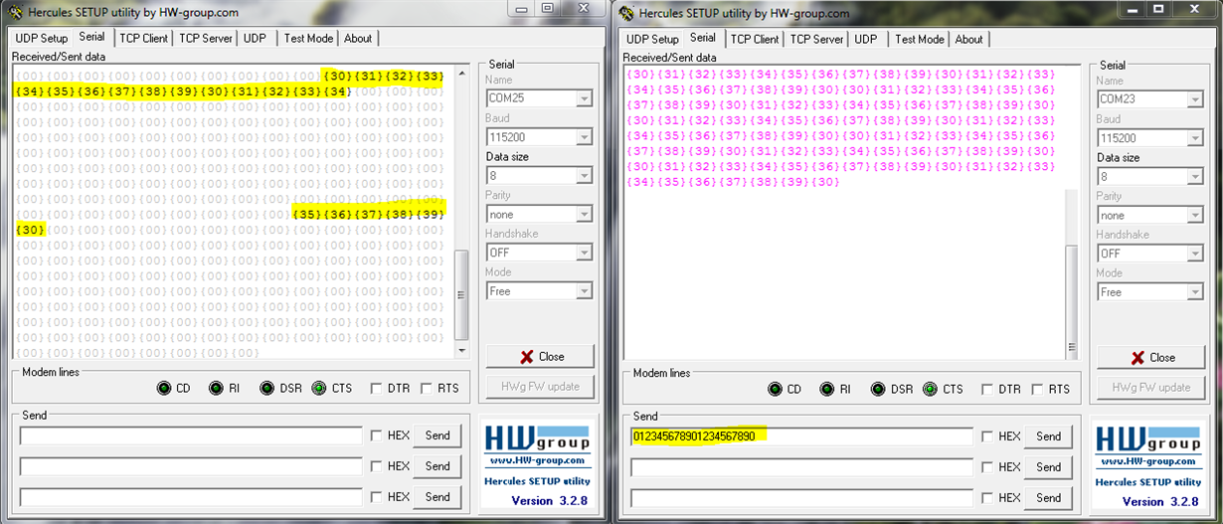This screenshot has width=1223, height=524.
Task: Open Baud dropdown in COM23 window
Action: pos(1195,138)
